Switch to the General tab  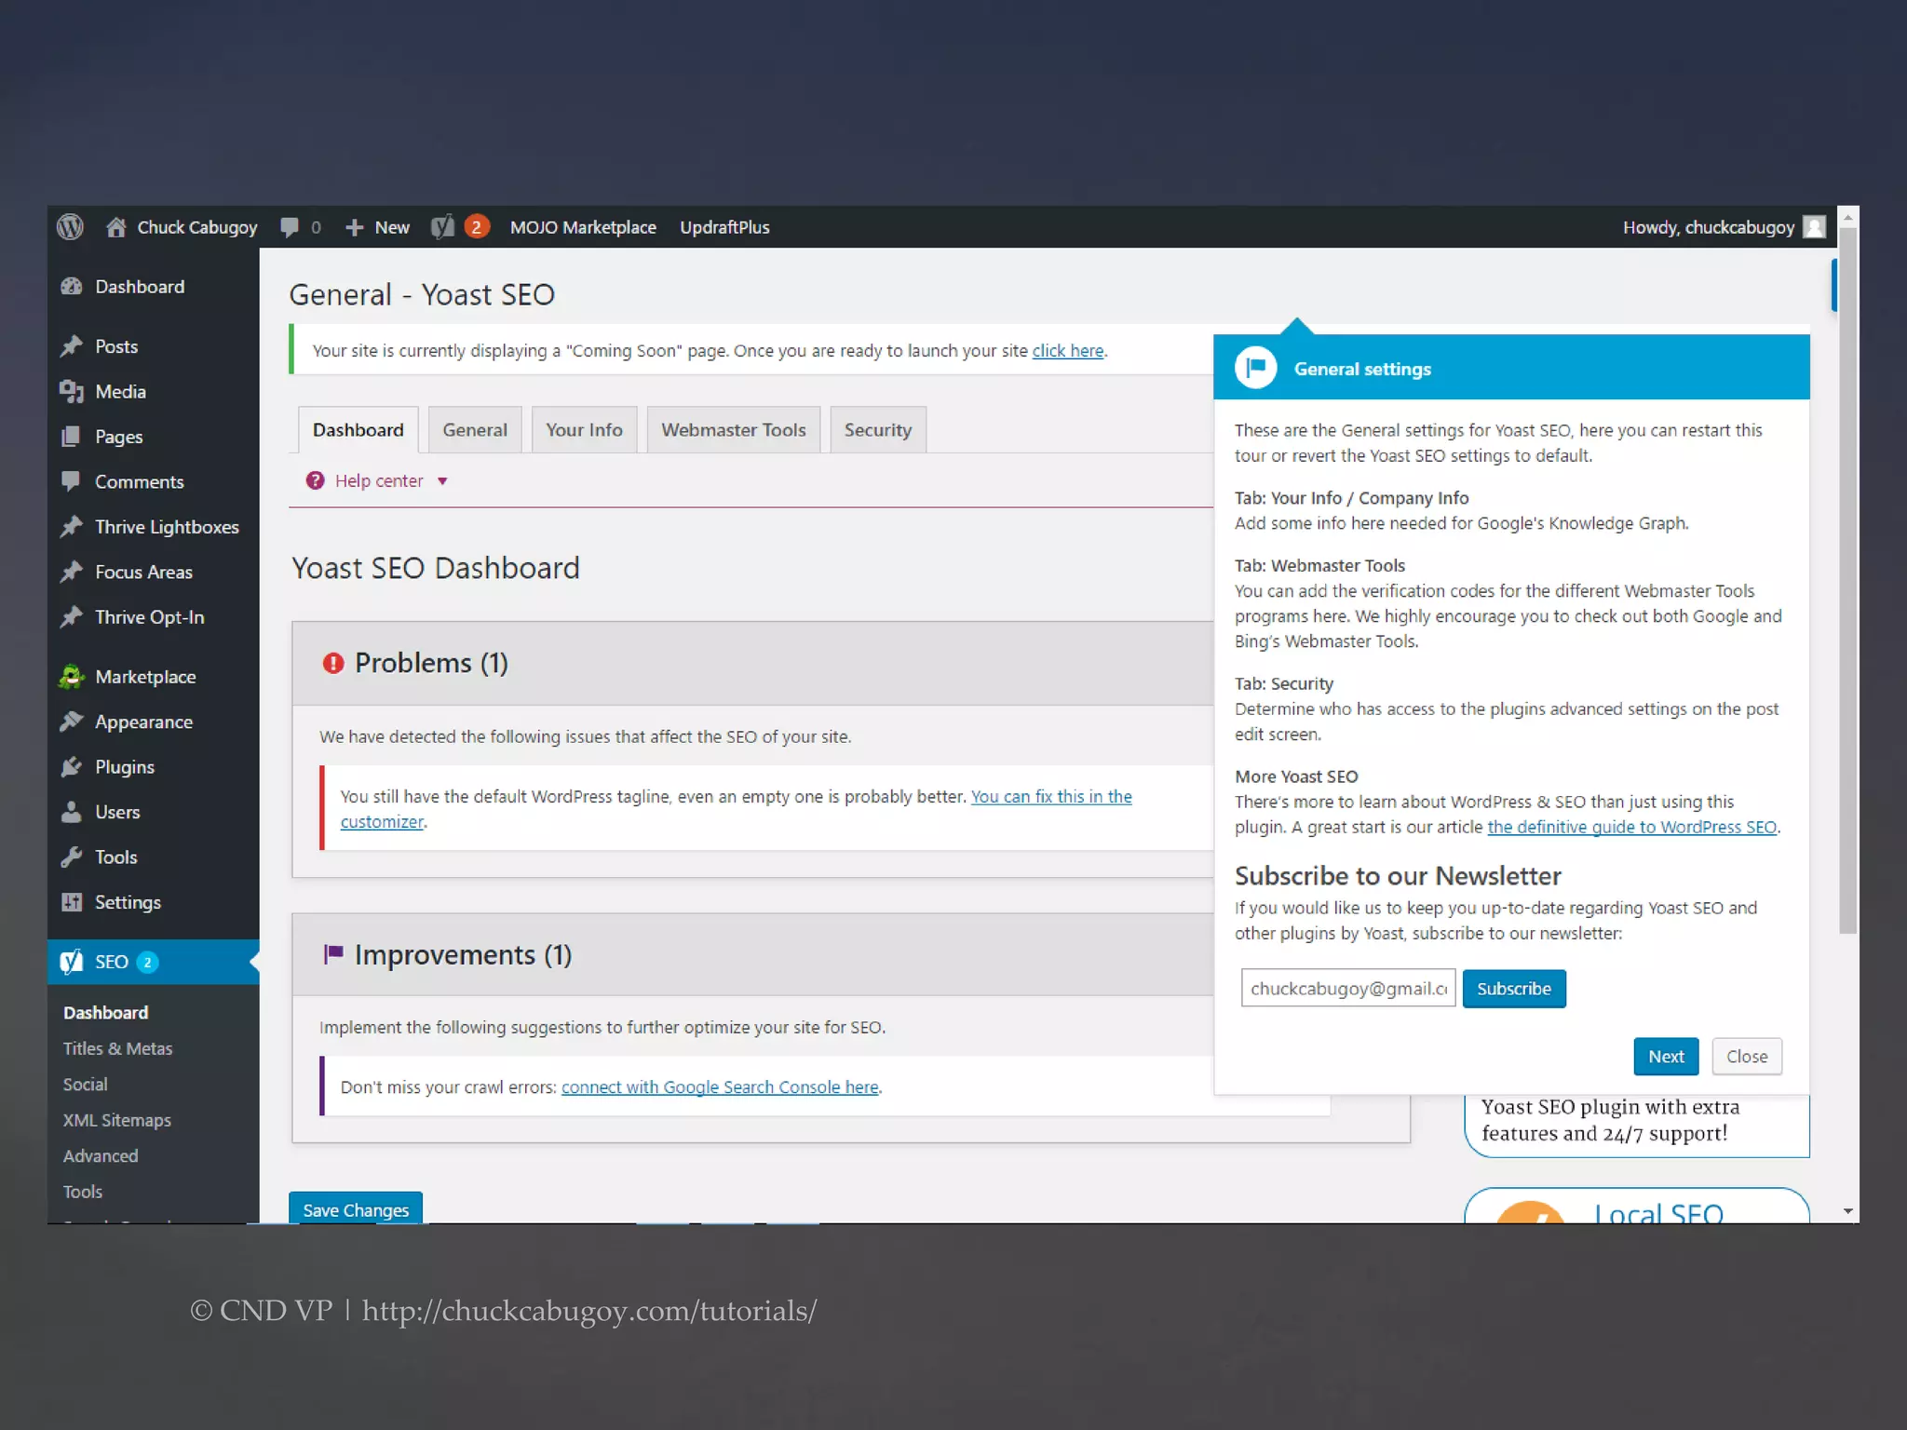475,430
